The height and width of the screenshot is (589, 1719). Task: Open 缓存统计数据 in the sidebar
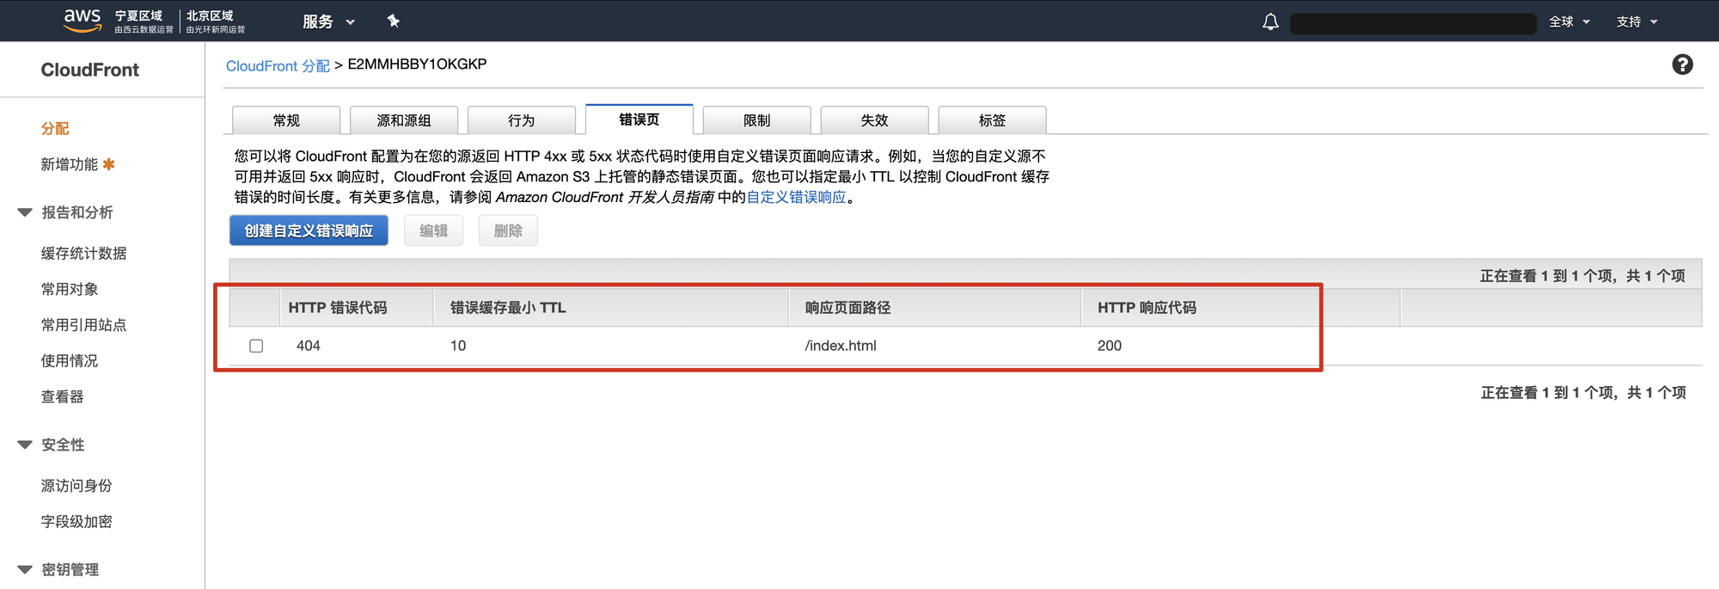83,253
